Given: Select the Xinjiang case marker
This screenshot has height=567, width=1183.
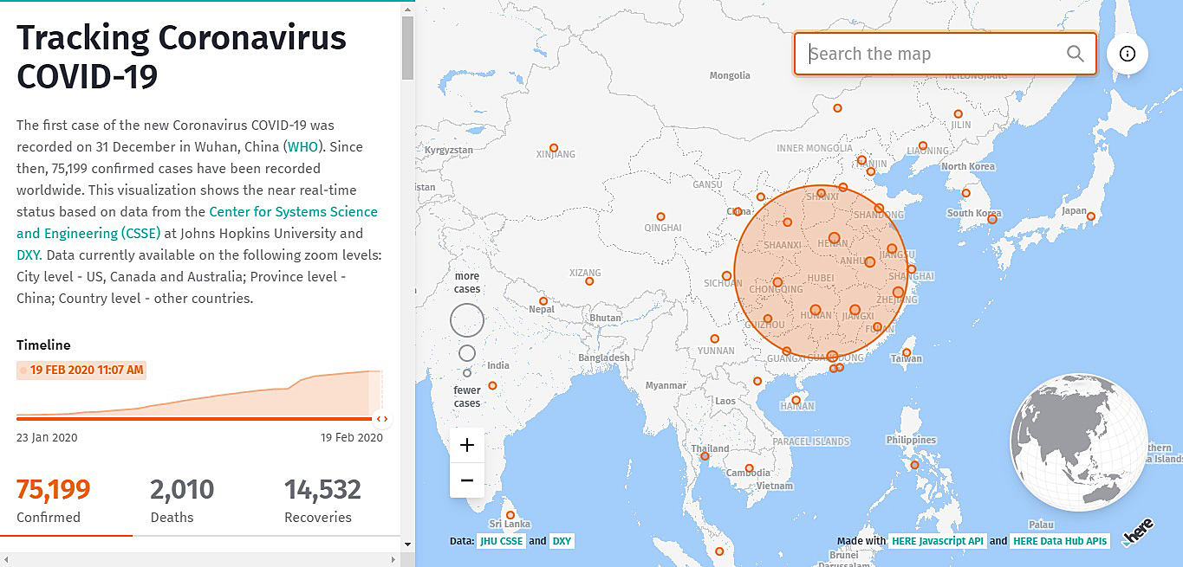Looking at the screenshot, I should tap(555, 148).
